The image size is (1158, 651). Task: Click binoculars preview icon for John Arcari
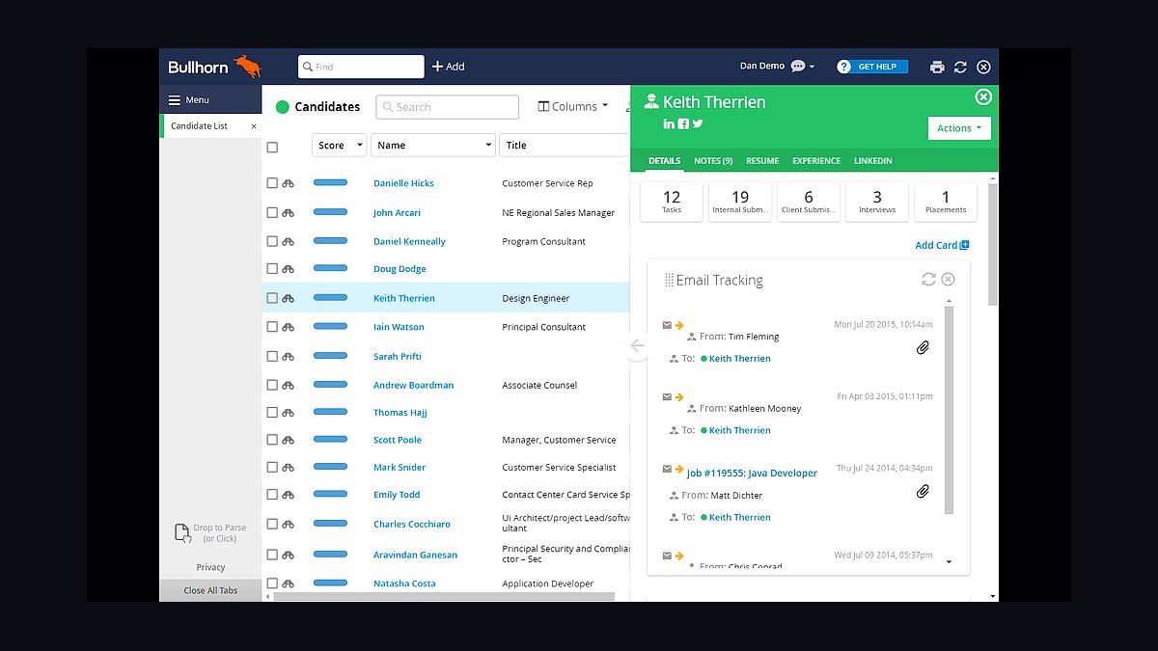[288, 212]
